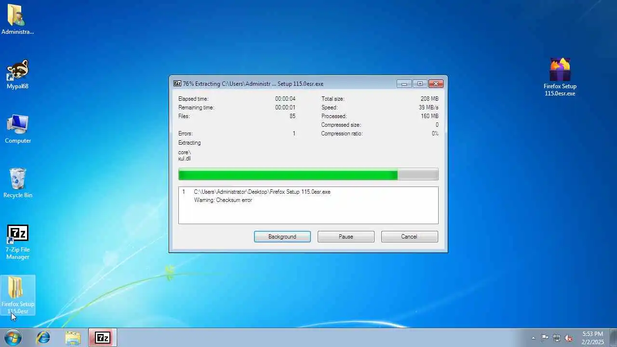This screenshot has height=347, width=617.
Task: Send extraction to Background
Action: (x=282, y=237)
